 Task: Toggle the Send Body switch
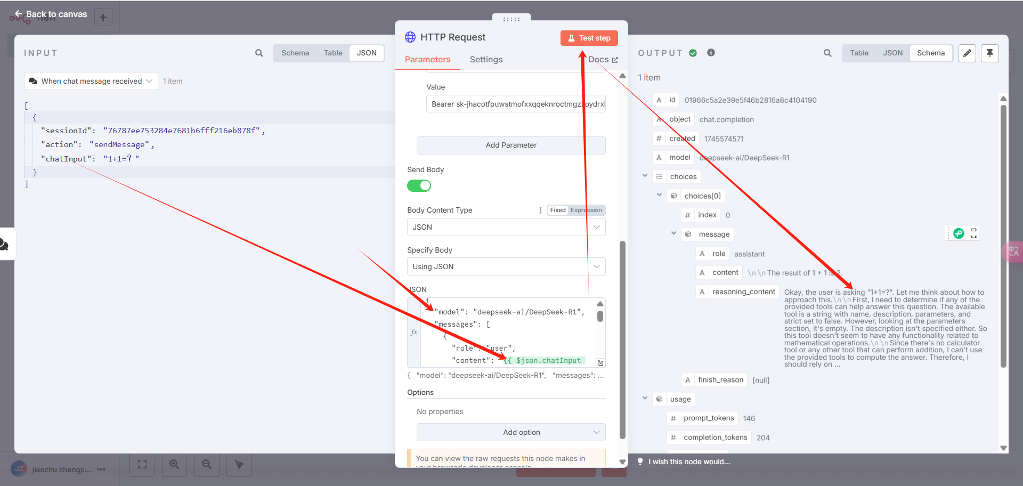419,185
